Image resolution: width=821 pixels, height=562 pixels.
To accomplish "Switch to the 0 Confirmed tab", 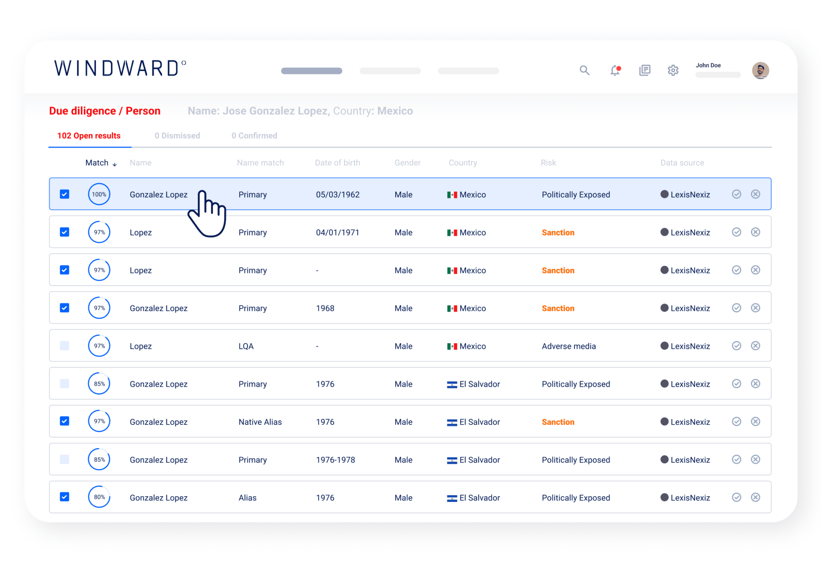I will [254, 136].
